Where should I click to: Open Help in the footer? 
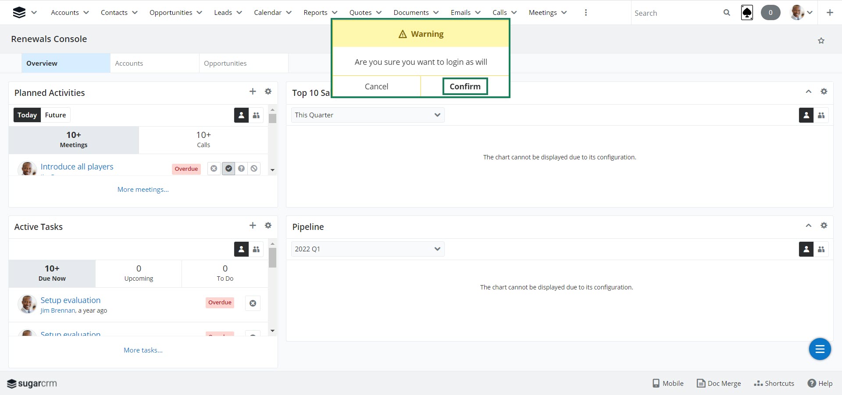[820, 383]
